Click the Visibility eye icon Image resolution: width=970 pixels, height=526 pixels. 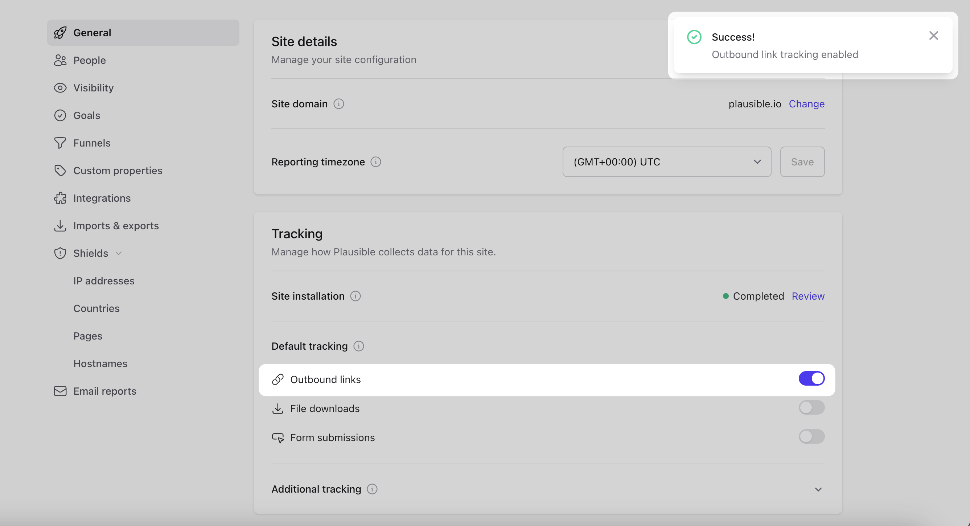click(60, 88)
